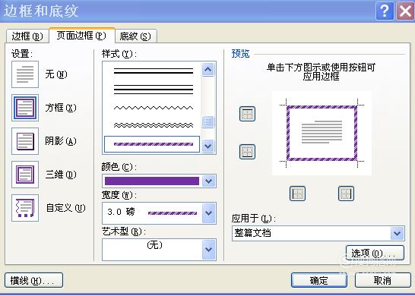The width and height of the screenshot is (415, 296).
Task: Click the (无) art style value
Action: [x=154, y=245]
